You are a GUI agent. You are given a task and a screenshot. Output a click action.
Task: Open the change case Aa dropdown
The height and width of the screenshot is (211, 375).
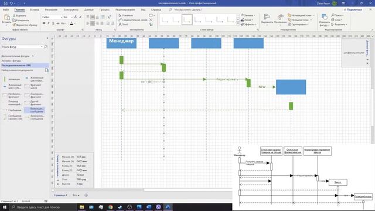[x=63, y=23]
